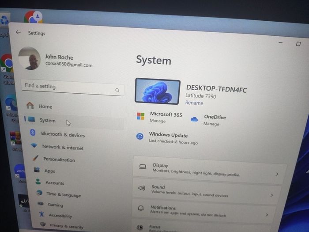Click the Microsoft 365 logo icon
The image size is (309, 232).
141,116
